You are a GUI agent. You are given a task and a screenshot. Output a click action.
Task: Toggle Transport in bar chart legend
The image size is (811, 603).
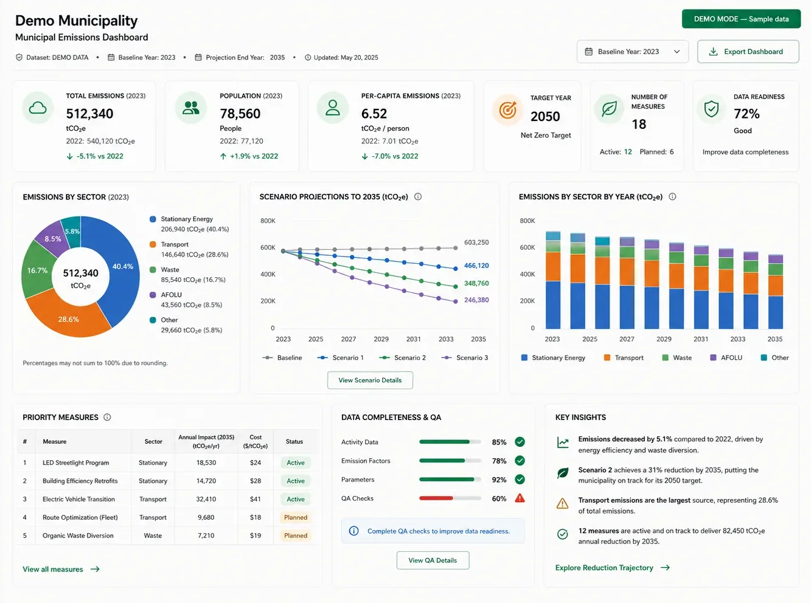tap(624, 357)
